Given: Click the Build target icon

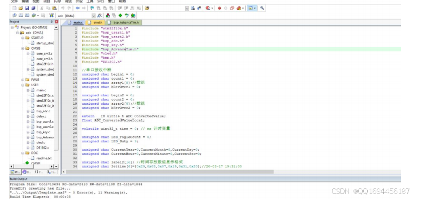Looking at the screenshot, I should 21,16.
